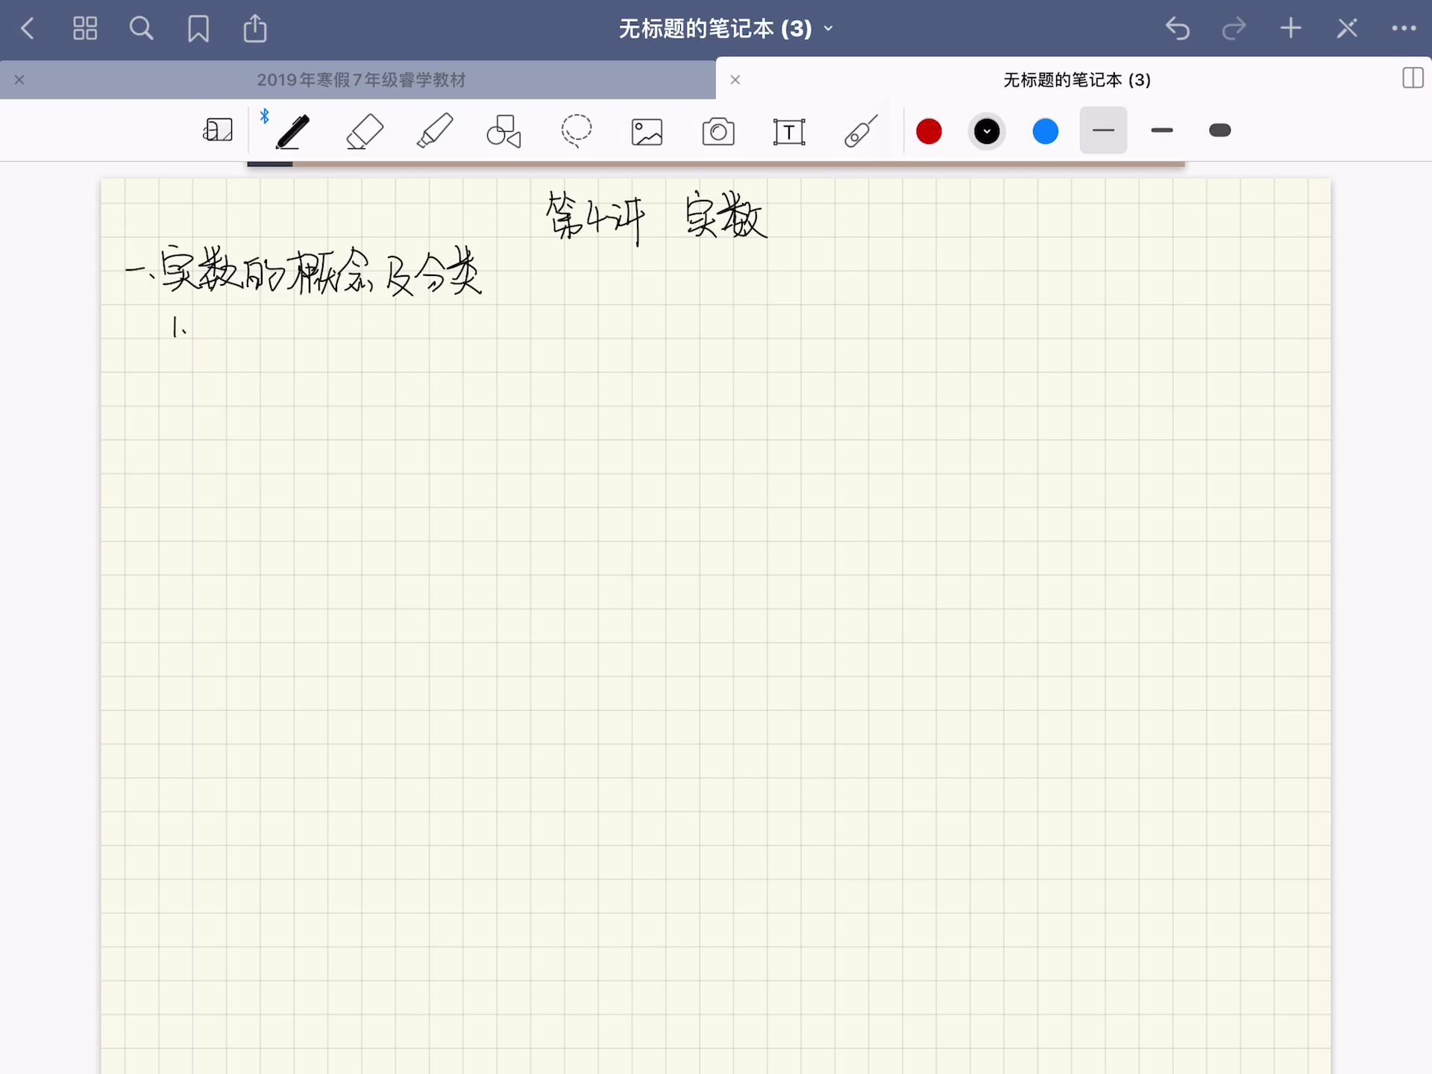Open the more options ellipsis menu
This screenshot has width=1432, height=1074.
(1404, 28)
